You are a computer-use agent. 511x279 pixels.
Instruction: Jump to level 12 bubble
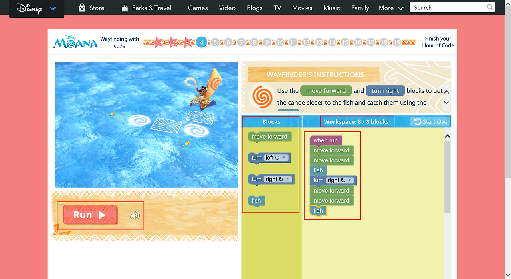[306, 42]
